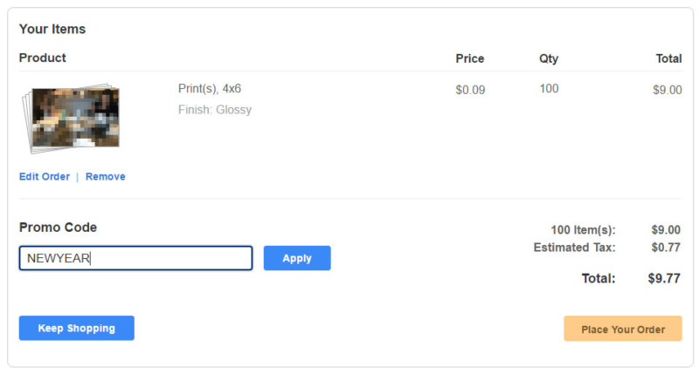This screenshot has height=374, width=699.
Task: Go back via Keep Shopping button
Action: [x=76, y=328]
